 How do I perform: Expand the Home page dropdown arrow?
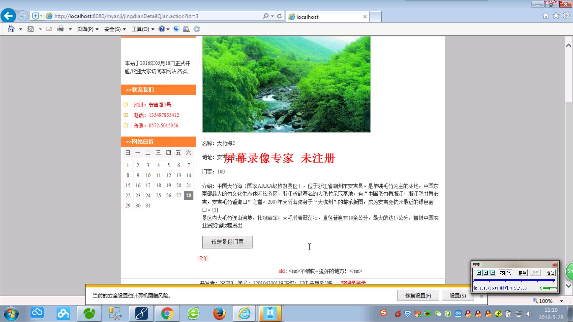21,29
